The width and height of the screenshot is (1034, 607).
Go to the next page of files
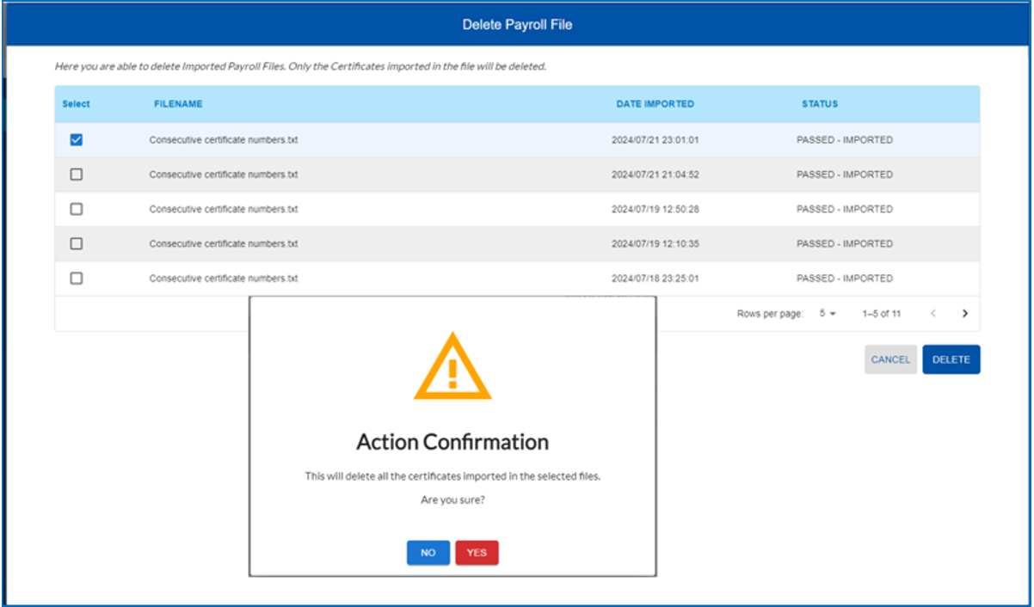tap(964, 314)
